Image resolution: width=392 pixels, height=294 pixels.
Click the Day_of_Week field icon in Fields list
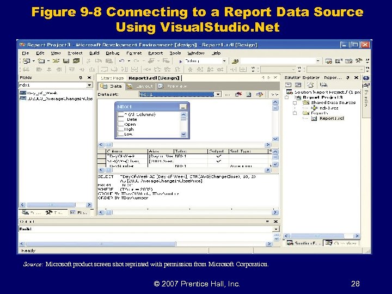[23, 93]
